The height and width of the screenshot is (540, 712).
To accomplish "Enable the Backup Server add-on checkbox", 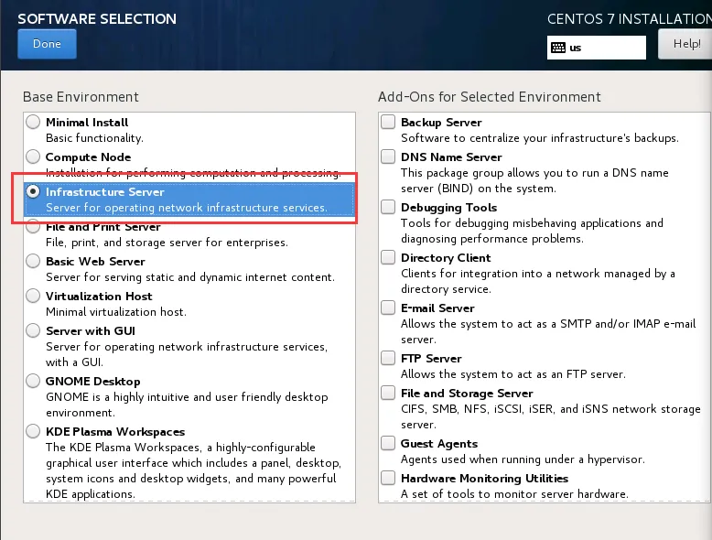I will tap(388, 122).
